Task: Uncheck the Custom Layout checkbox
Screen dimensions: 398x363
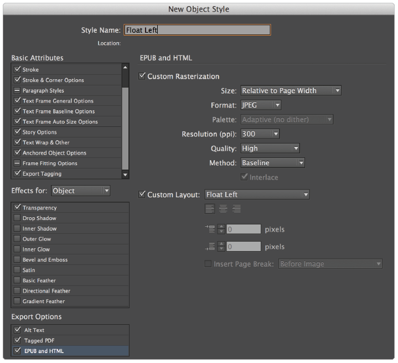Action: [142, 195]
